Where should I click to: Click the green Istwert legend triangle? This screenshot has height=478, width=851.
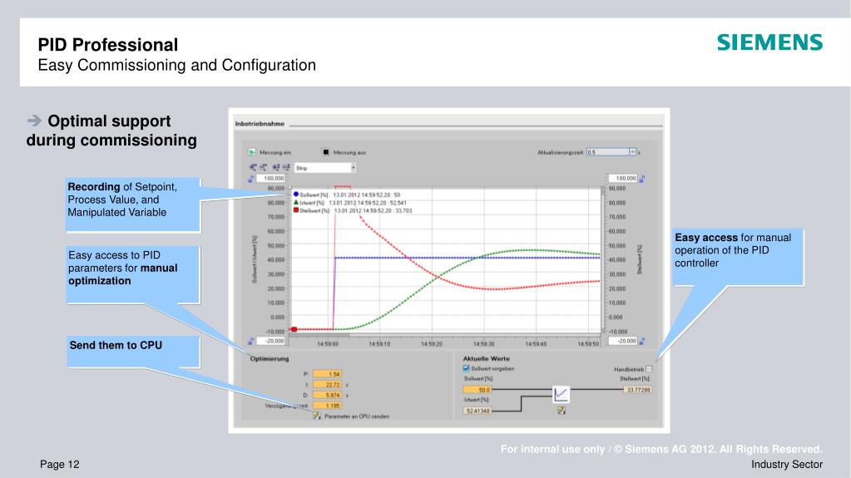[x=296, y=202]
